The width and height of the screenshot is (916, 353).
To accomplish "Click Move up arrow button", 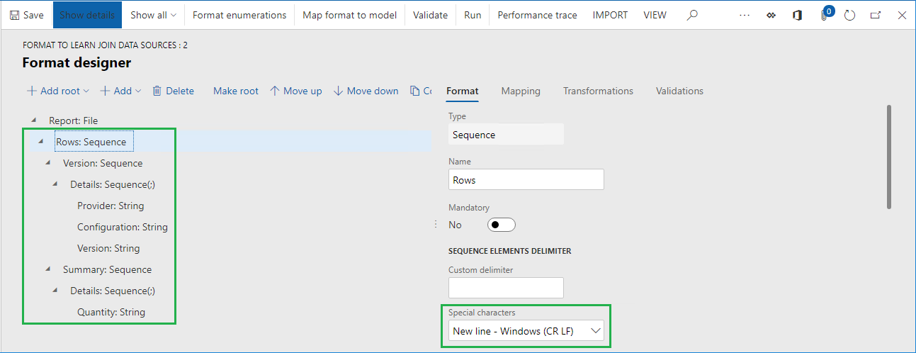I will pyautogui.click(x=296, y=91).
